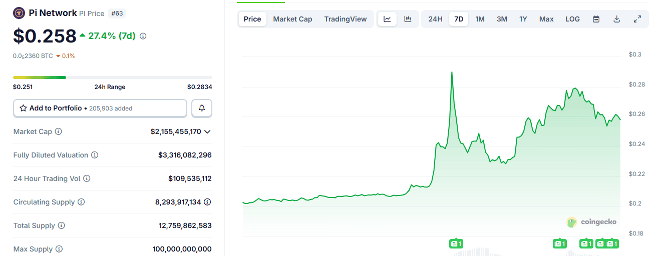Viewport: 657px width, 256px height.
Task: Expand the Market Cap dropdown chevron
Action: coord(207,131)
